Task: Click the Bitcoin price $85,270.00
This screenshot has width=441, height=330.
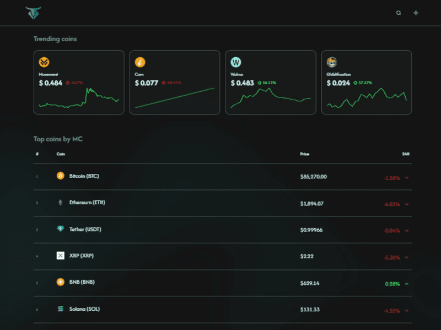Action: point(314,177)
